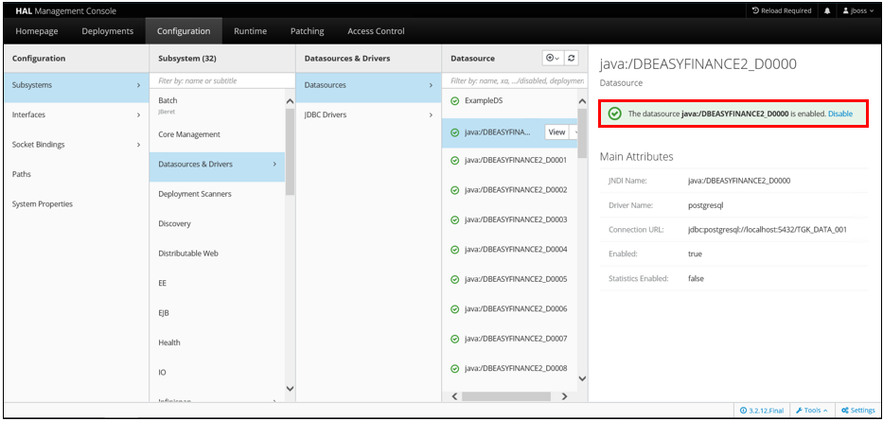Click the status icon of DBEASYFINANCE2_D0007

coord(455,340)
